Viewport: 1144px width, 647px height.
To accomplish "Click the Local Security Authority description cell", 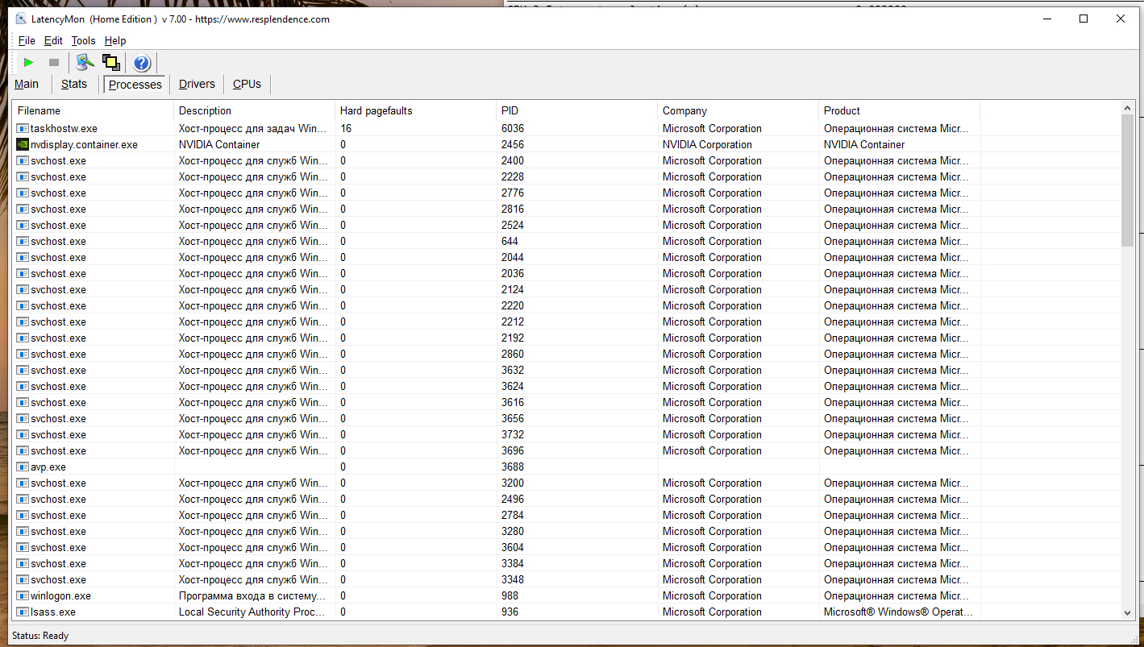I will [253, 612].
